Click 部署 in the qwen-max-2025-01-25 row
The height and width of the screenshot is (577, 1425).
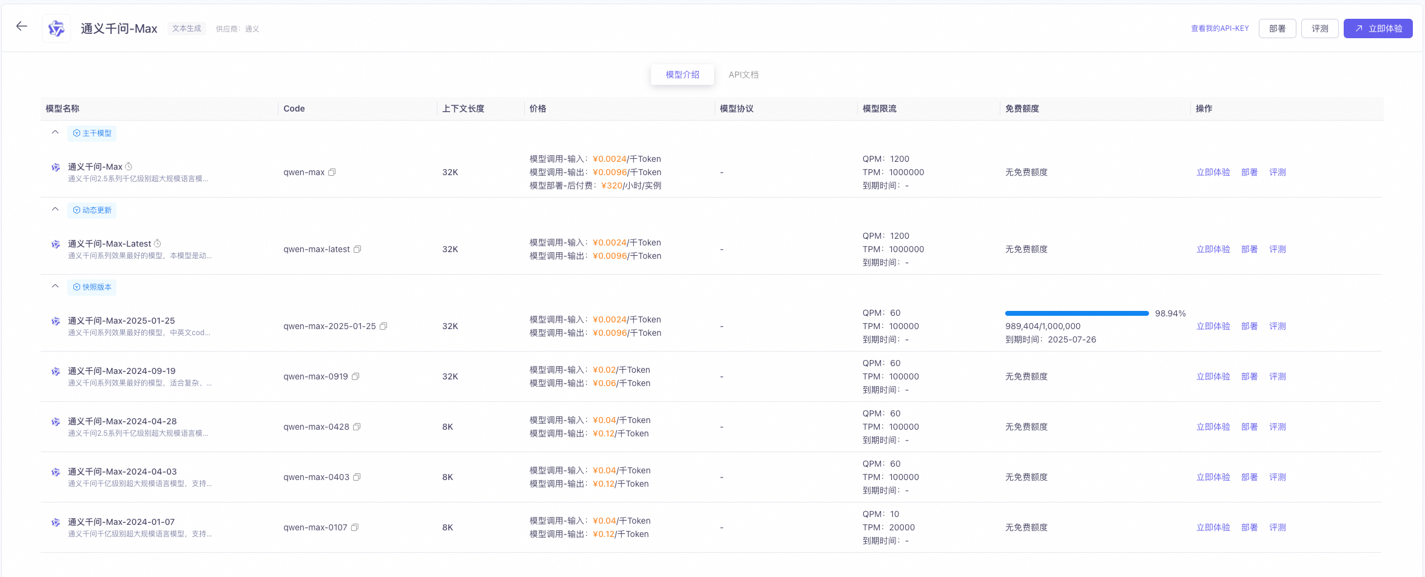click(x=1250, y=326)
